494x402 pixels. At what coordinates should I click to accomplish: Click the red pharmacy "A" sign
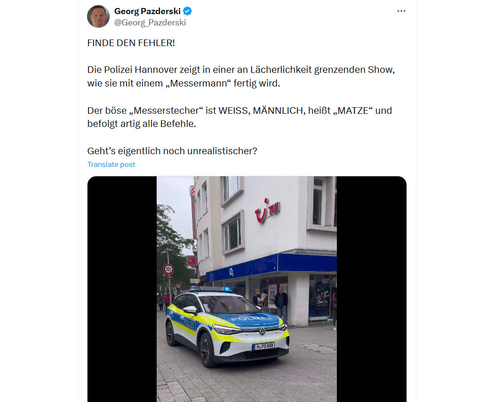191,260
